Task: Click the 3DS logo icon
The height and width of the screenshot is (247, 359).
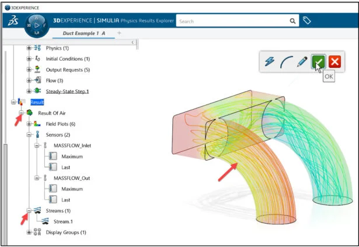Action: [13, 22]
